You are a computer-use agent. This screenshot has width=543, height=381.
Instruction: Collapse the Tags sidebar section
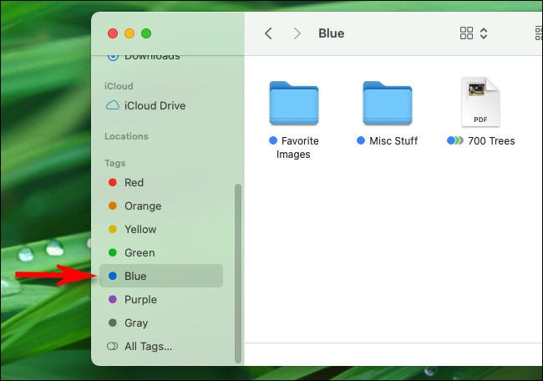point(115,162)
